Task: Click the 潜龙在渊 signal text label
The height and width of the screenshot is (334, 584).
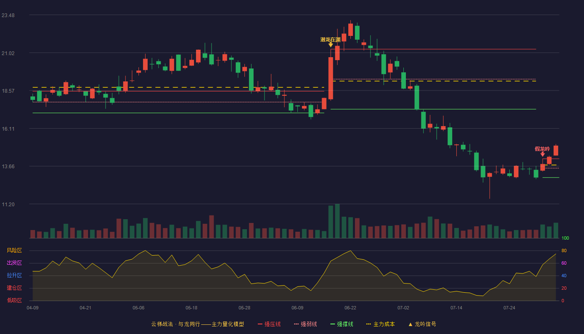Action: (330, 40)
